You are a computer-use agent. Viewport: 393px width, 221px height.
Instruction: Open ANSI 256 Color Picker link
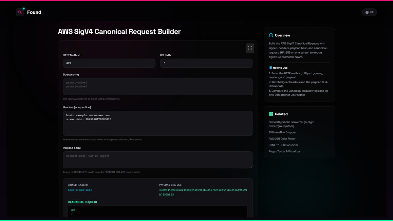282,139
